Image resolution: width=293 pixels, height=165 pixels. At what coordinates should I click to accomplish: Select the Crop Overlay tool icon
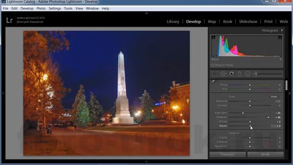pos(215,74)
